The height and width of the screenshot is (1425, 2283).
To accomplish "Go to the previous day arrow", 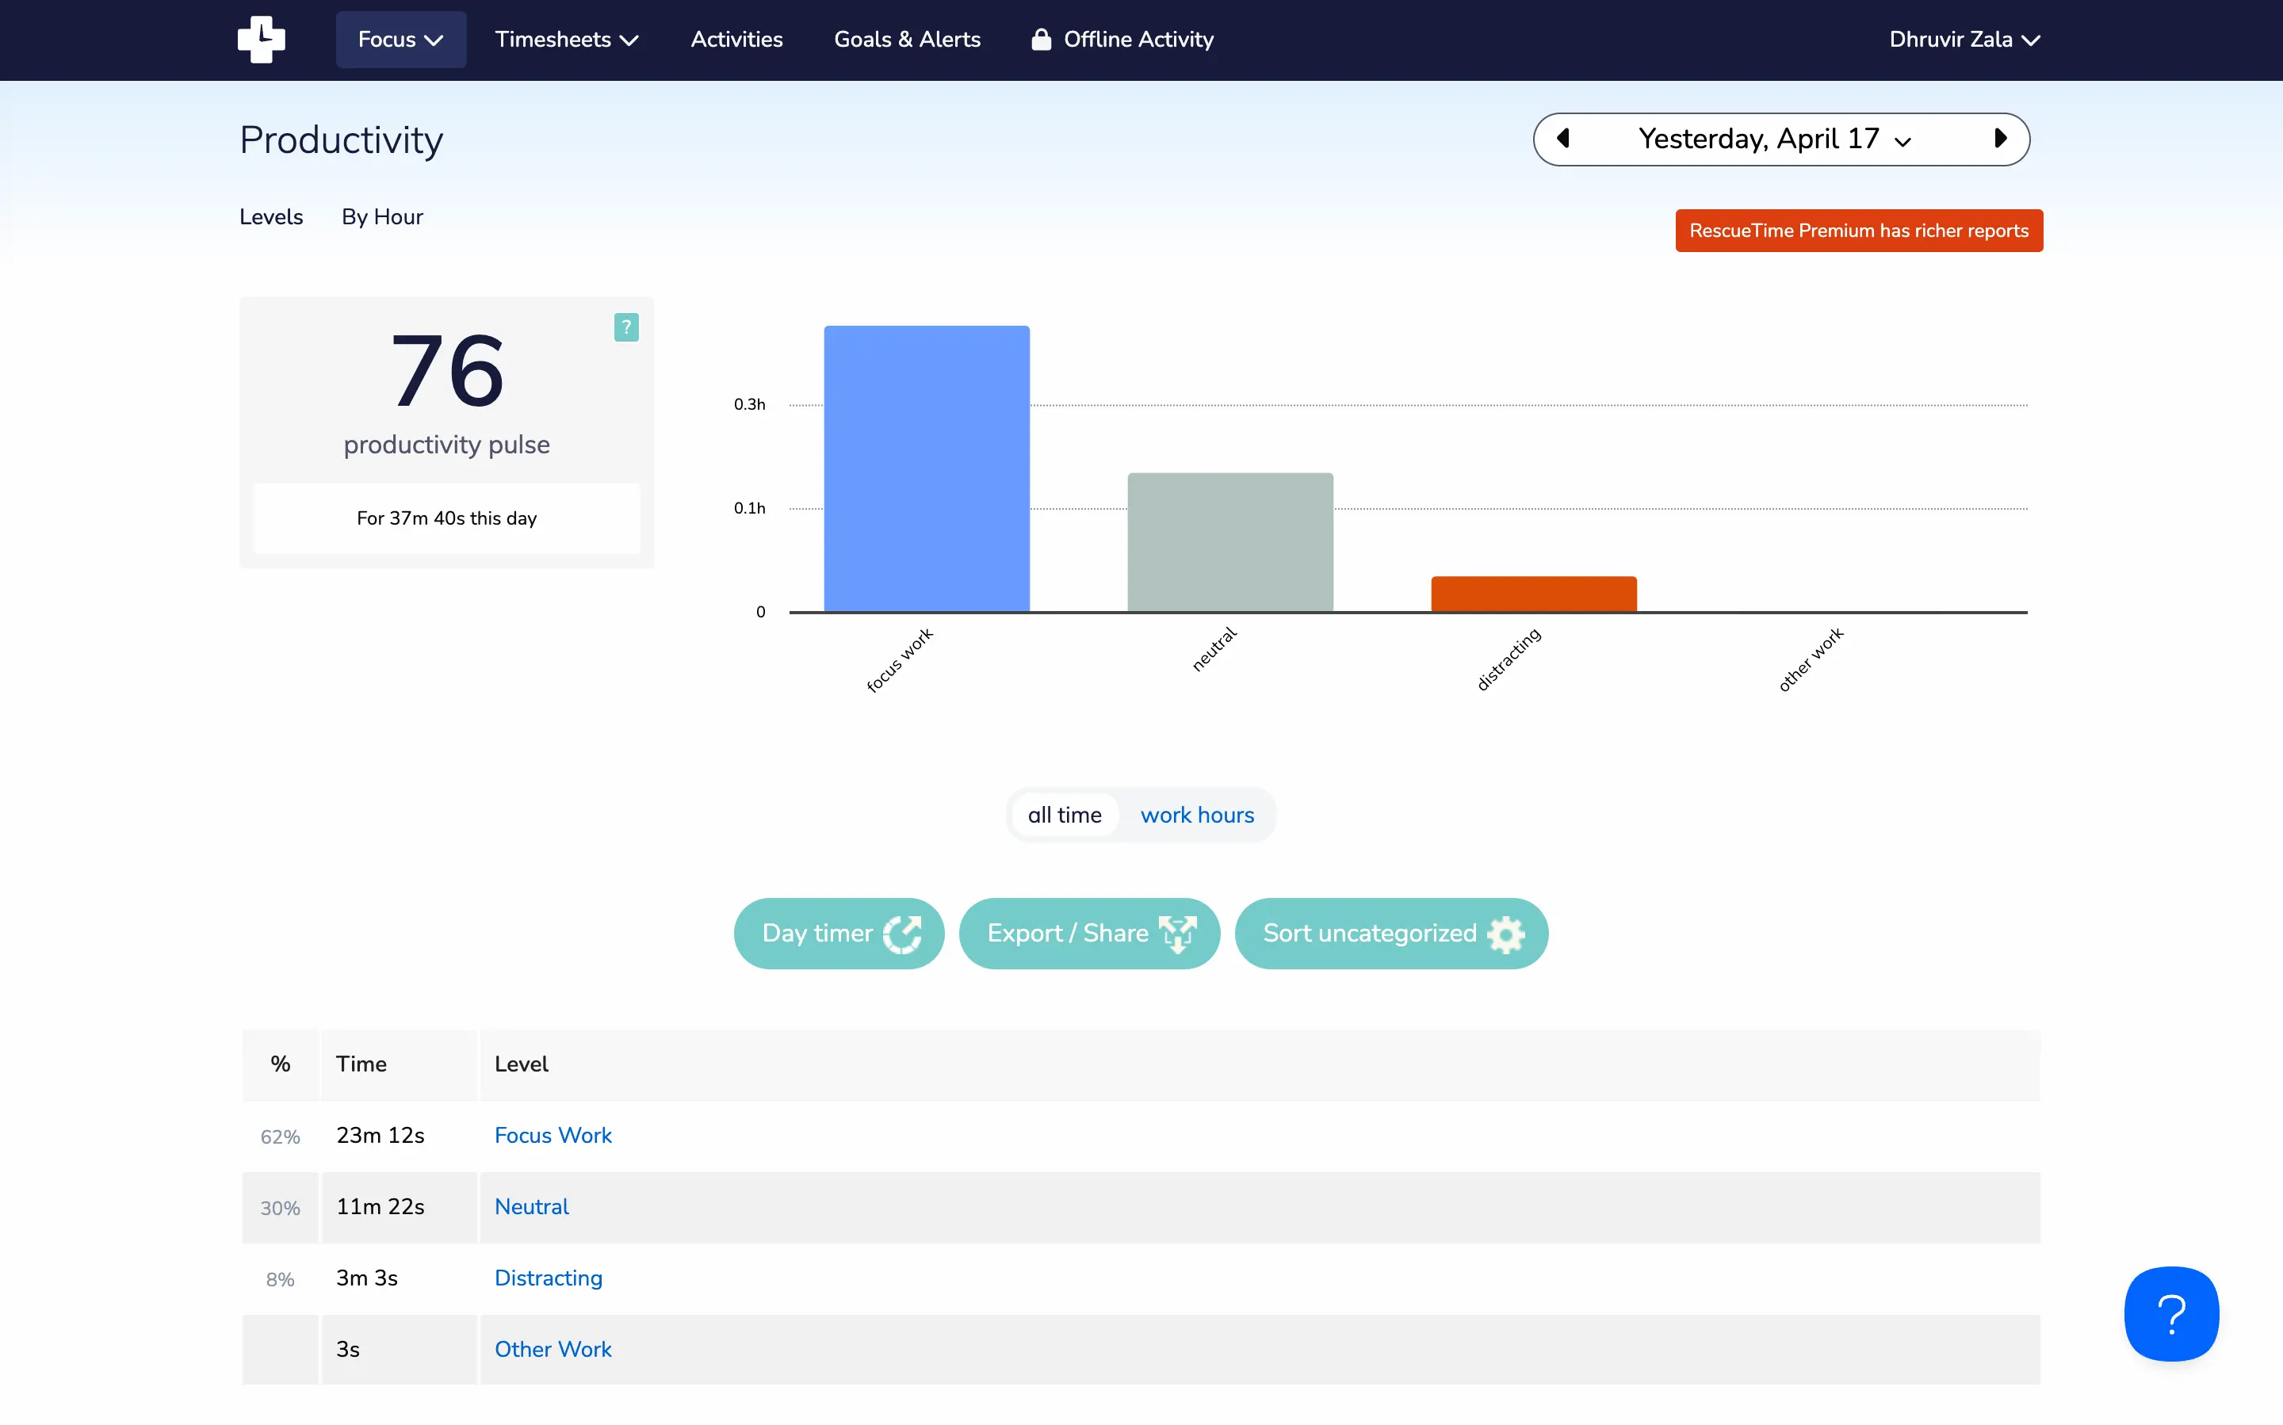I will pyautogui.click(x=1563, y=139).
